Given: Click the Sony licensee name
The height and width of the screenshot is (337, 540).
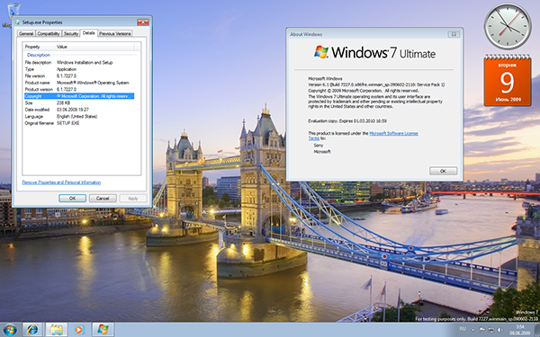Looking at the screenshot, I should pyautogui.click(x=319, y=146).
